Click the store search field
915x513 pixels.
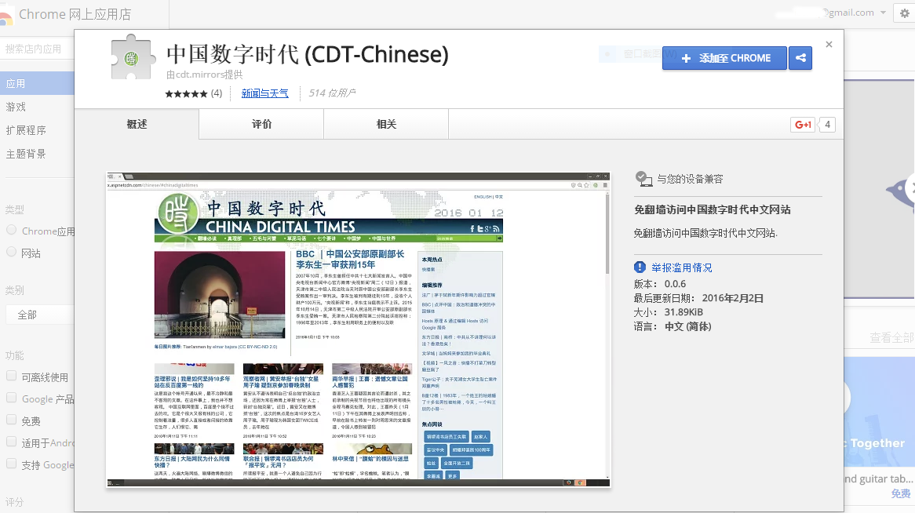point(38,49)
